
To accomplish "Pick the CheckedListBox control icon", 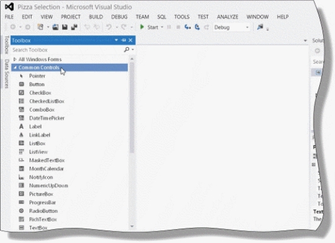I will point(21,101).
